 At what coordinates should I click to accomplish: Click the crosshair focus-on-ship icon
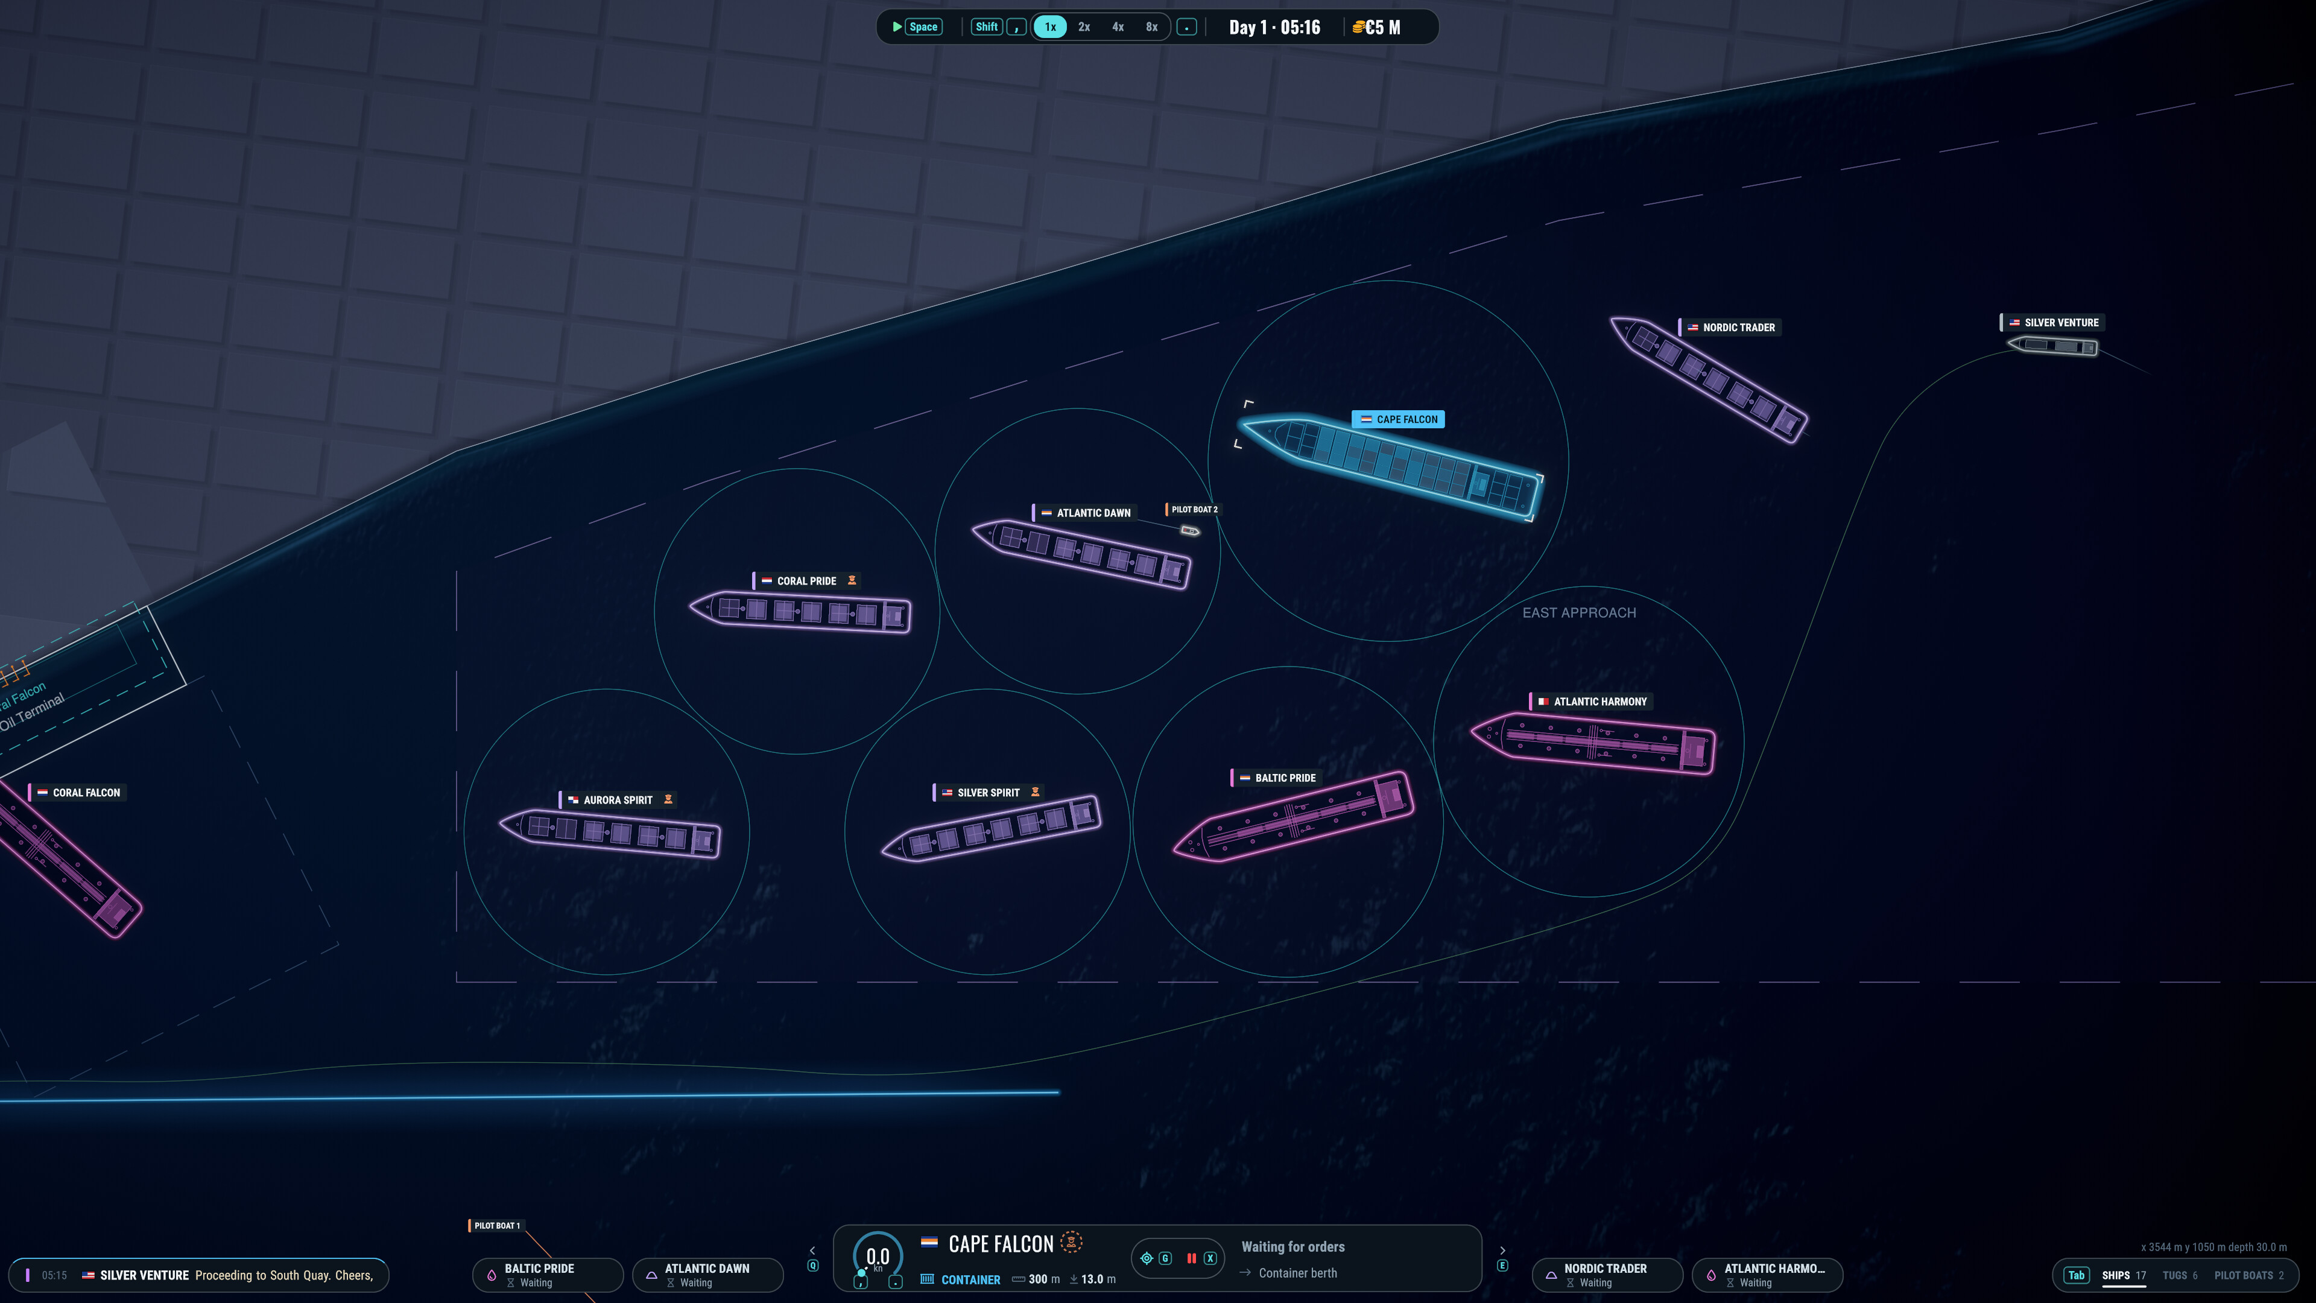point(1147,1258)
